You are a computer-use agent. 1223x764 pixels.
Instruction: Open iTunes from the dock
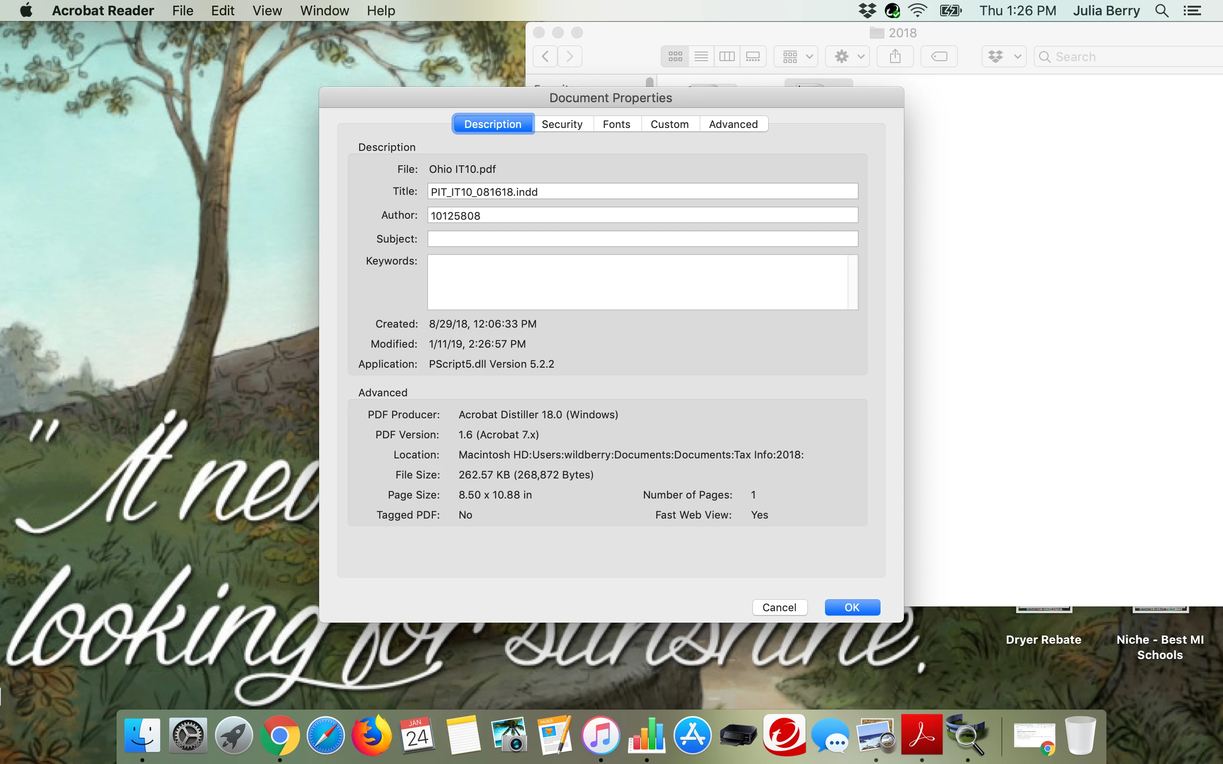click(x=601, y=735)
